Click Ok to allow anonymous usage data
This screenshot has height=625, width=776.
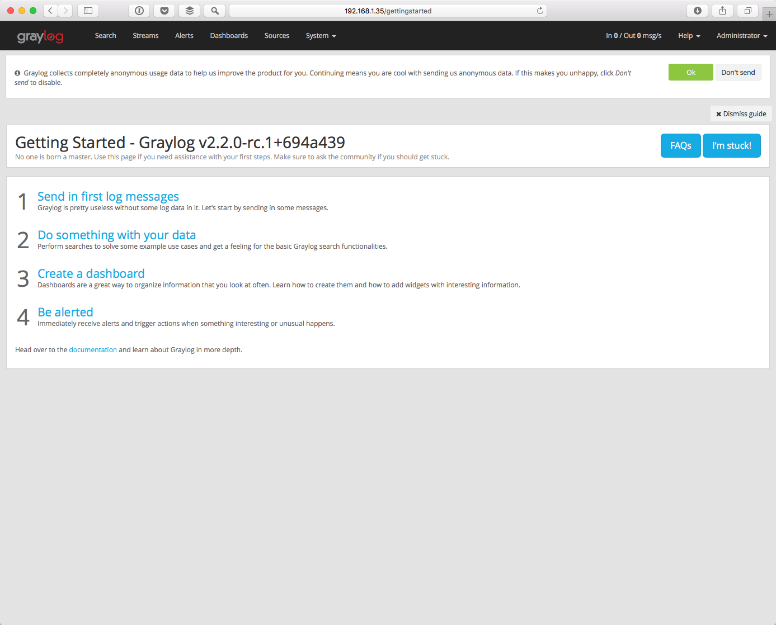point(690,72)
